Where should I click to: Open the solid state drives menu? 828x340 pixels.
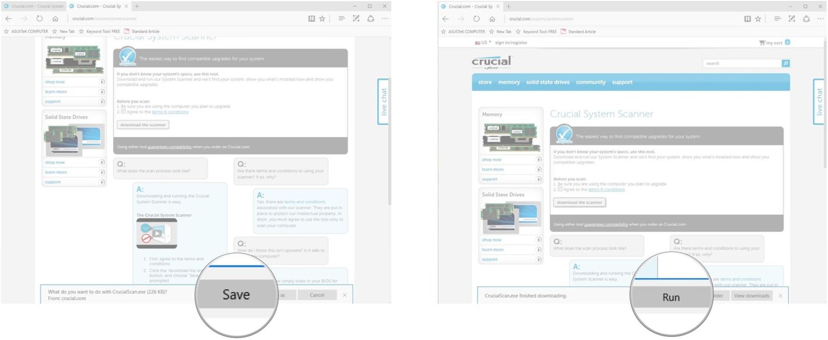tap(547, 82)
